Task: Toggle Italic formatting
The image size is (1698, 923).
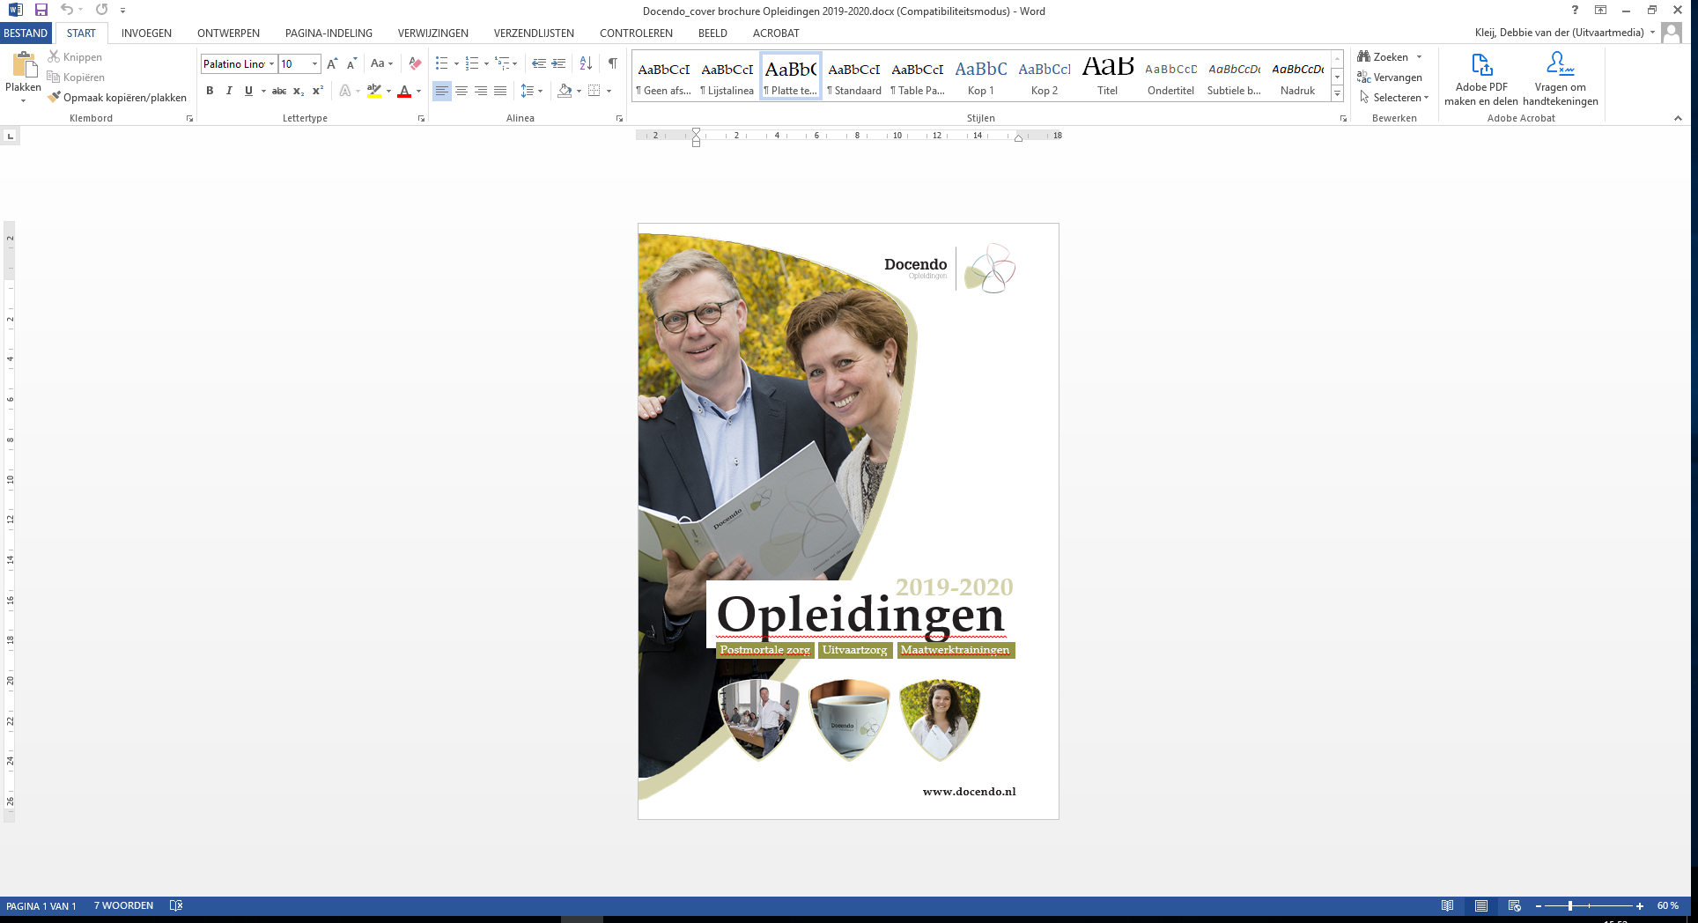Action: click(x=229, y=91)
